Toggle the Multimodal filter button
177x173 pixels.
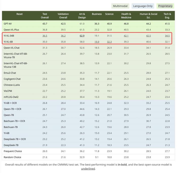tap(120, 6)
